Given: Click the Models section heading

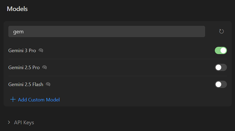Looking at the screenshot, I should click(x=17, y=9).
